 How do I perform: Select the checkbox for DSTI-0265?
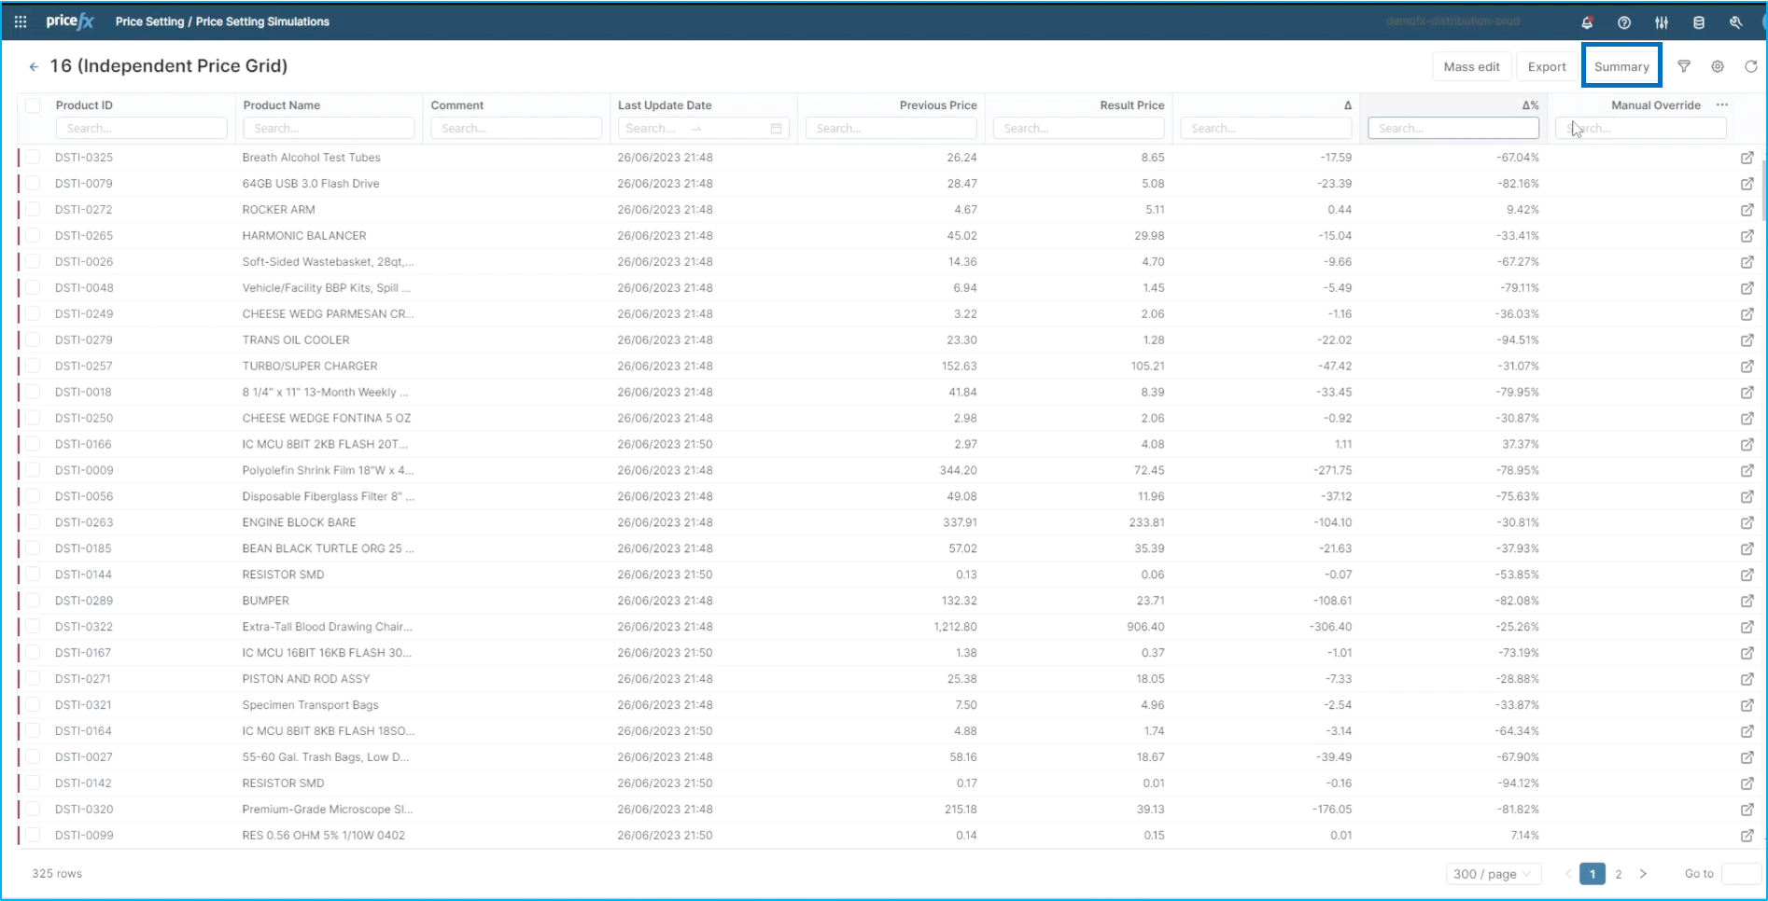tap(33, 236)
